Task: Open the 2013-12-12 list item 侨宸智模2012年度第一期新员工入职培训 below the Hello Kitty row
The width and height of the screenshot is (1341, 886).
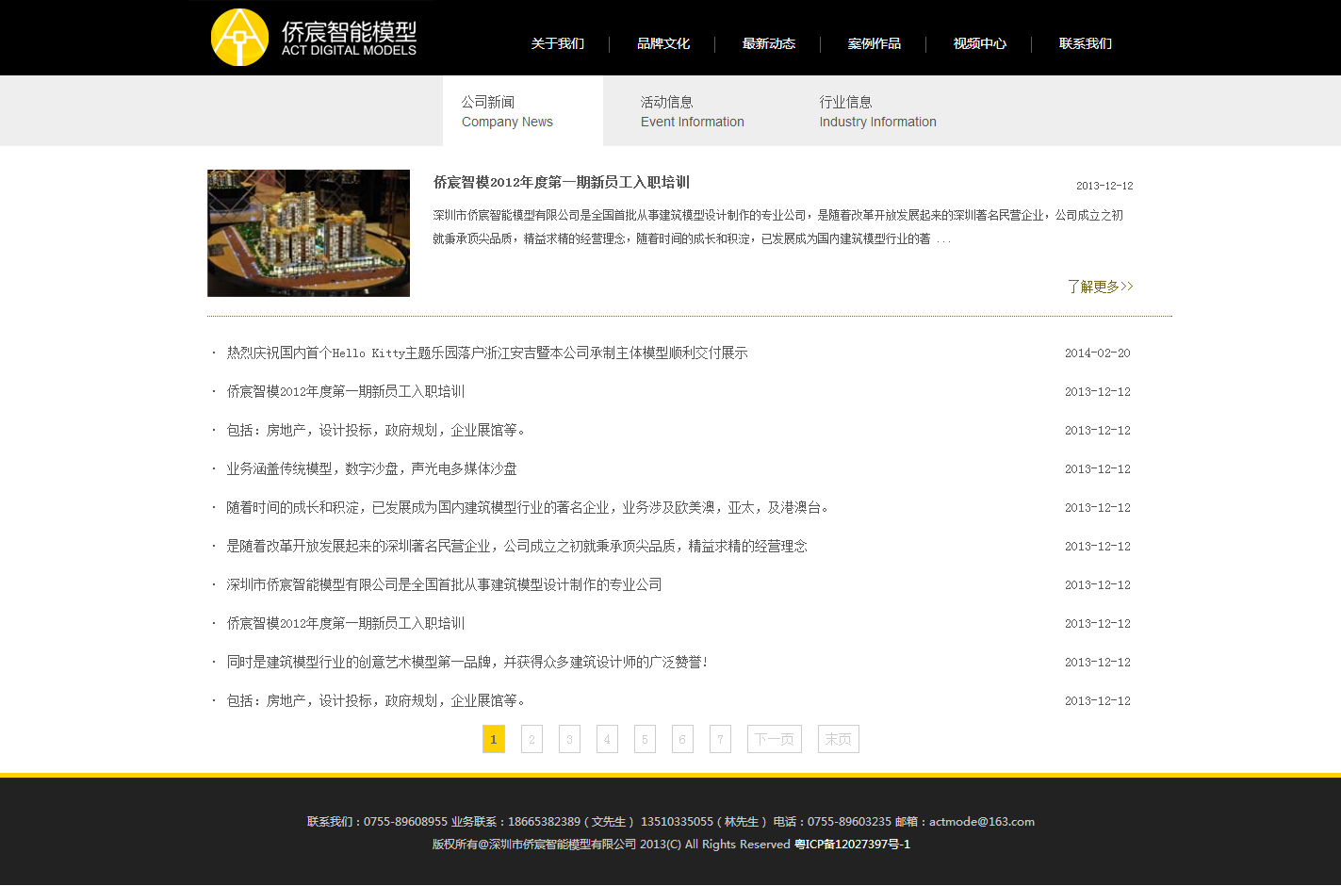Action: pos(345,391)
